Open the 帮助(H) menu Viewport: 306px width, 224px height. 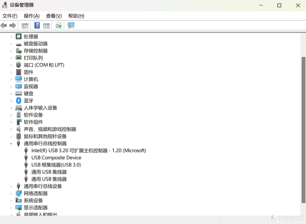[x=76, y=16]
